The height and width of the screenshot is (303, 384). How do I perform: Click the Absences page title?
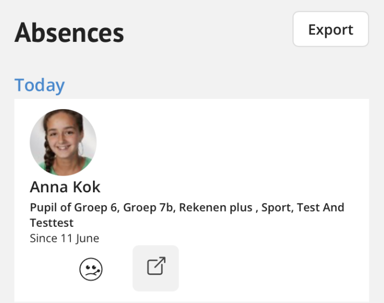pos(69,33)
